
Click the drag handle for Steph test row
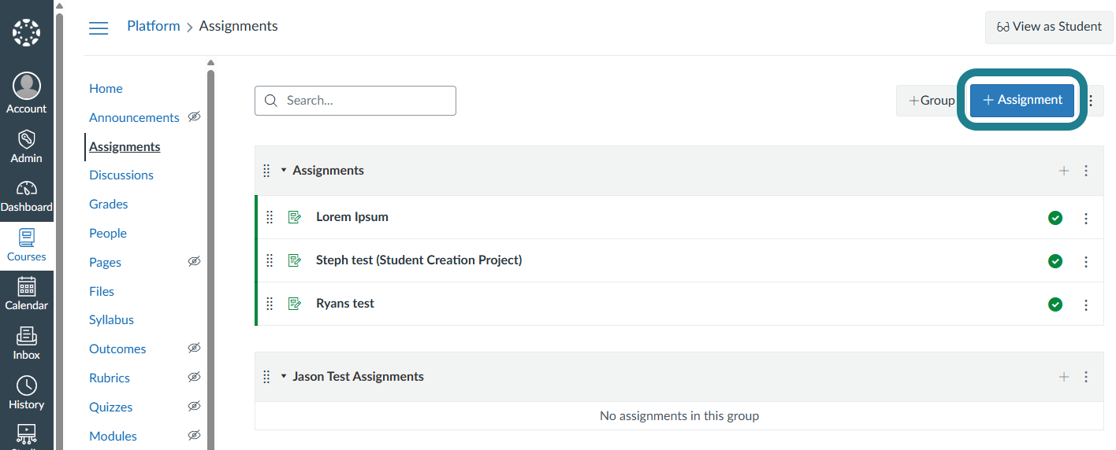[x=270, y=261]
